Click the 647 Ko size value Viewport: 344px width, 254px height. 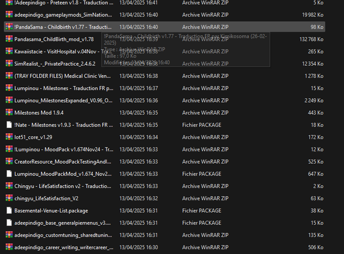pos(316,174)
